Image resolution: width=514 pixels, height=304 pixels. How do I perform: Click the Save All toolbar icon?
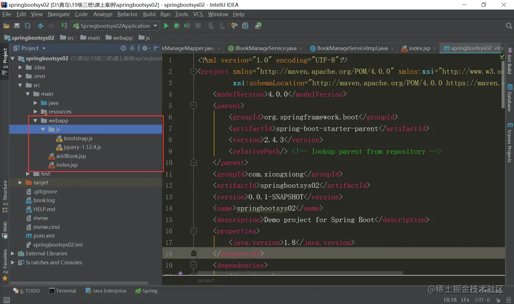point(17,26)
